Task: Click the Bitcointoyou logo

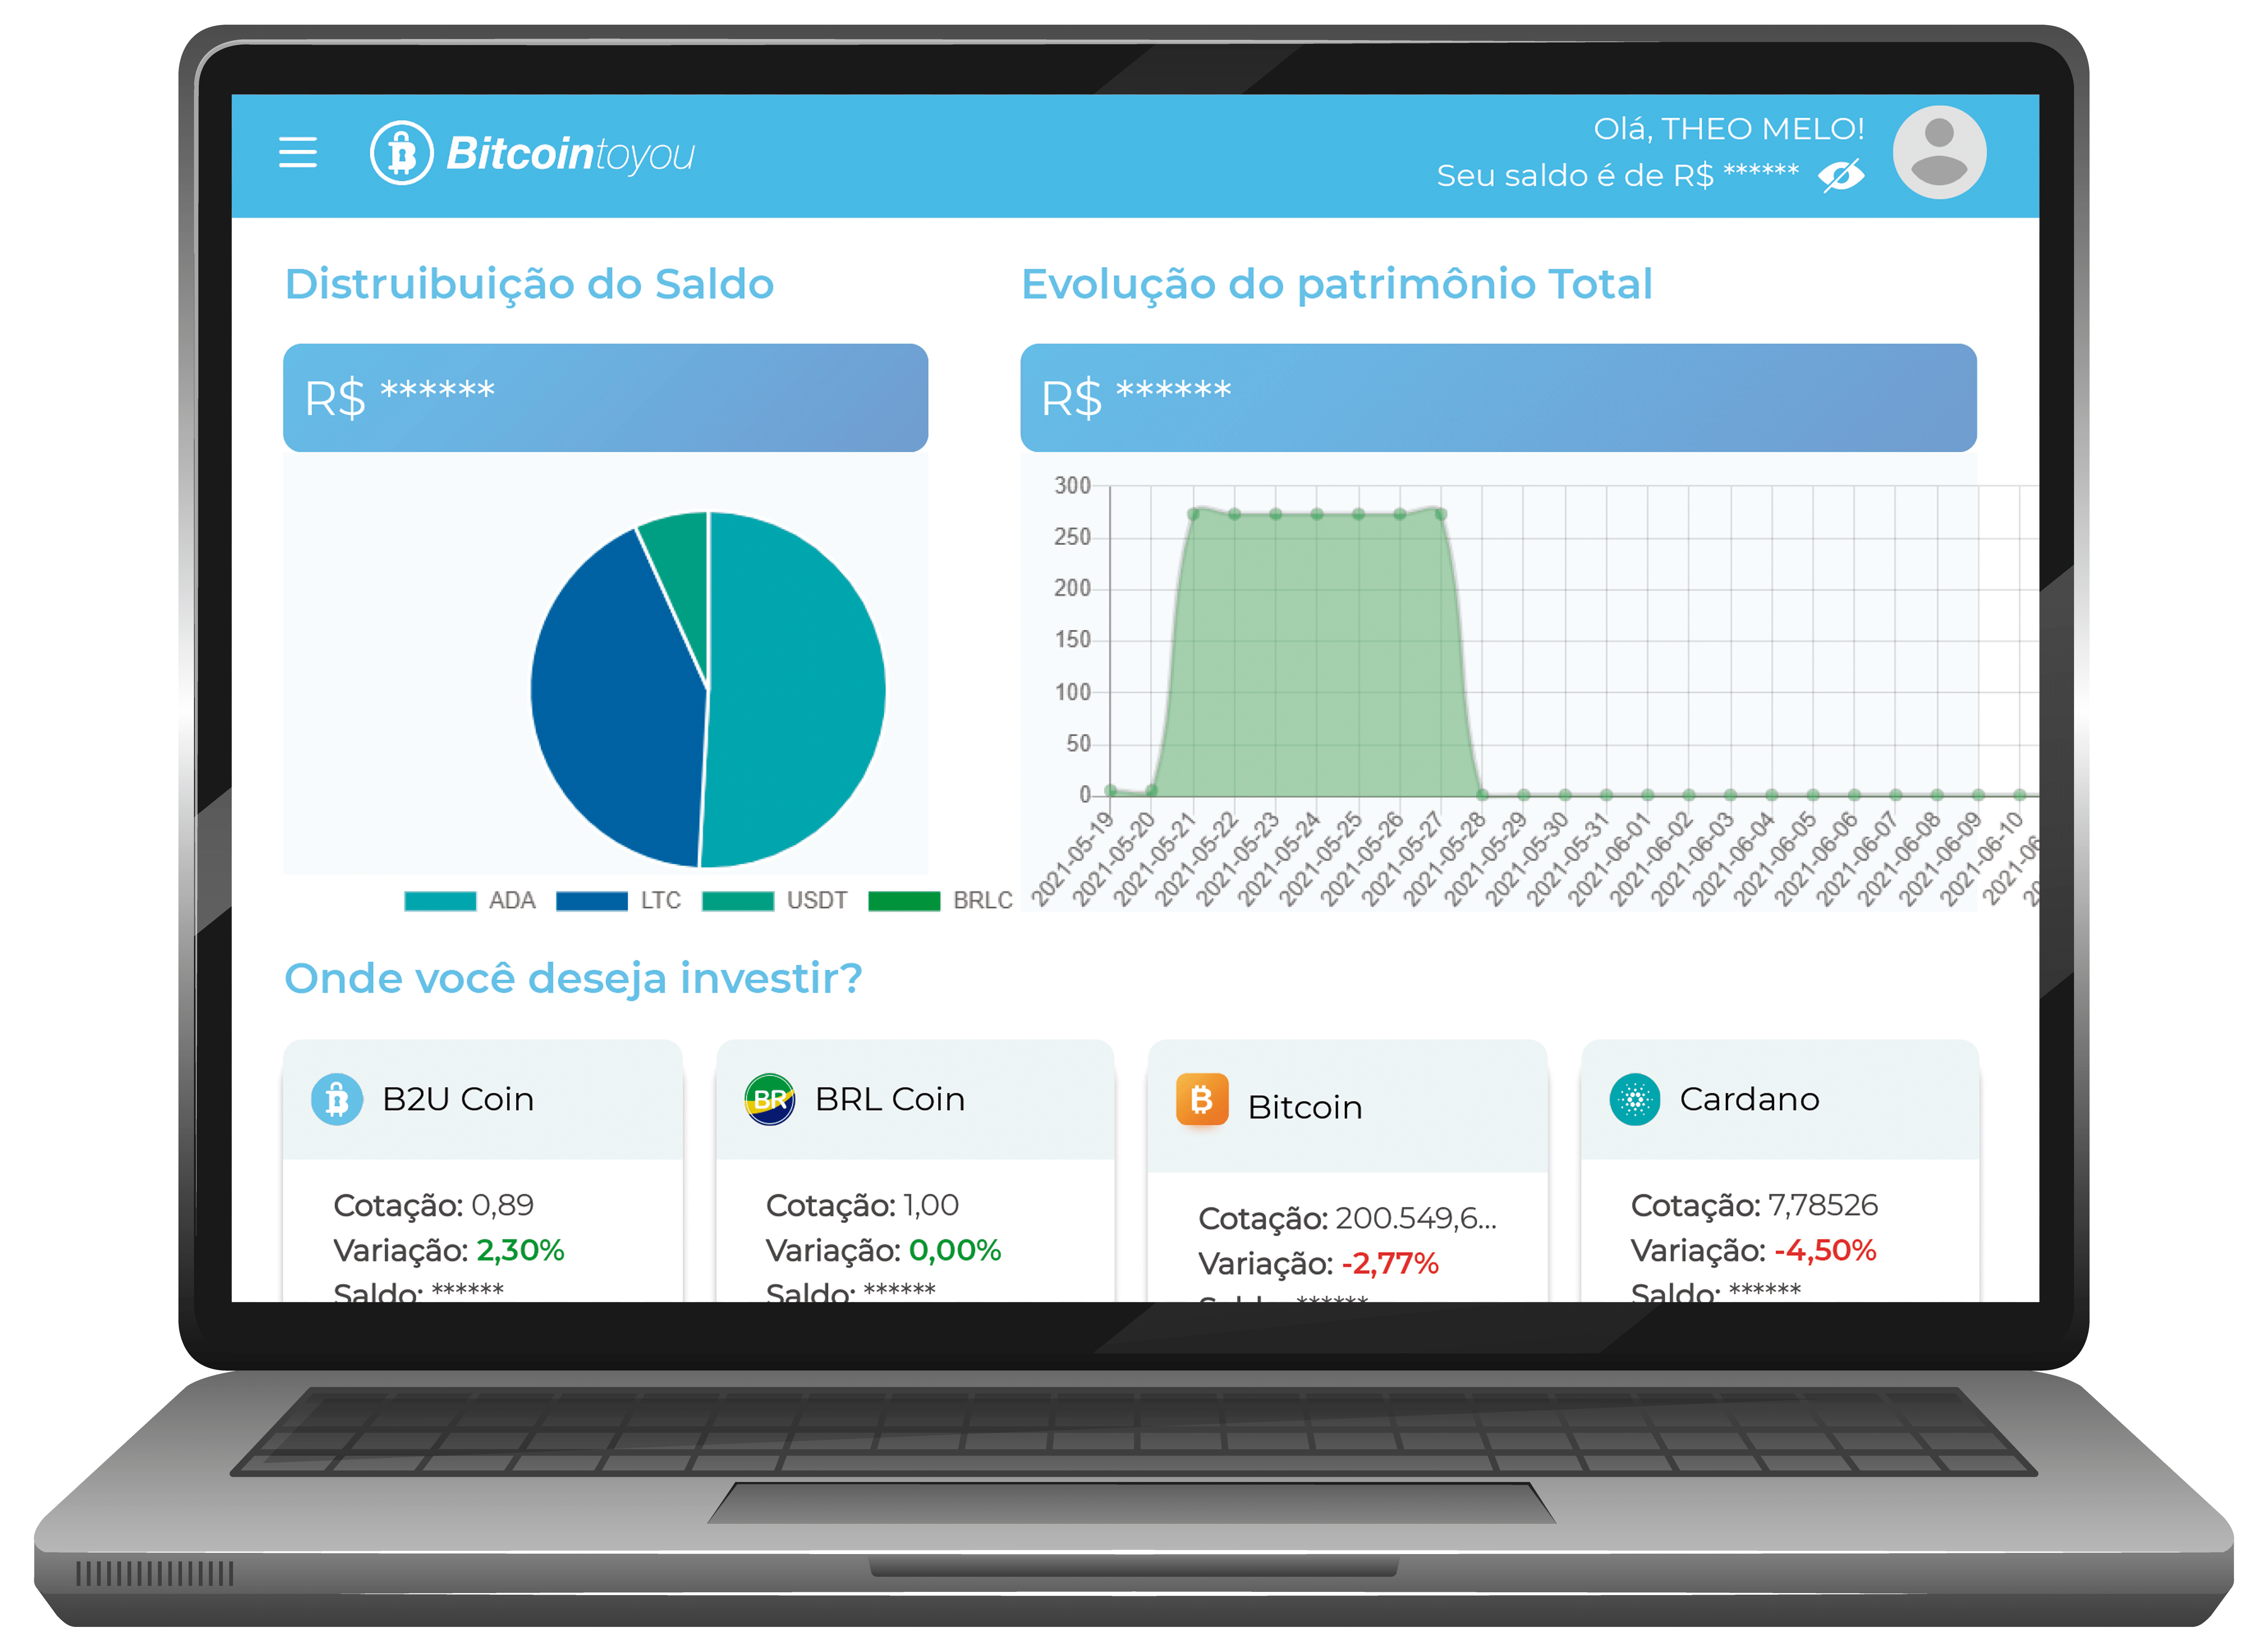Action: [x=532, y=153]
